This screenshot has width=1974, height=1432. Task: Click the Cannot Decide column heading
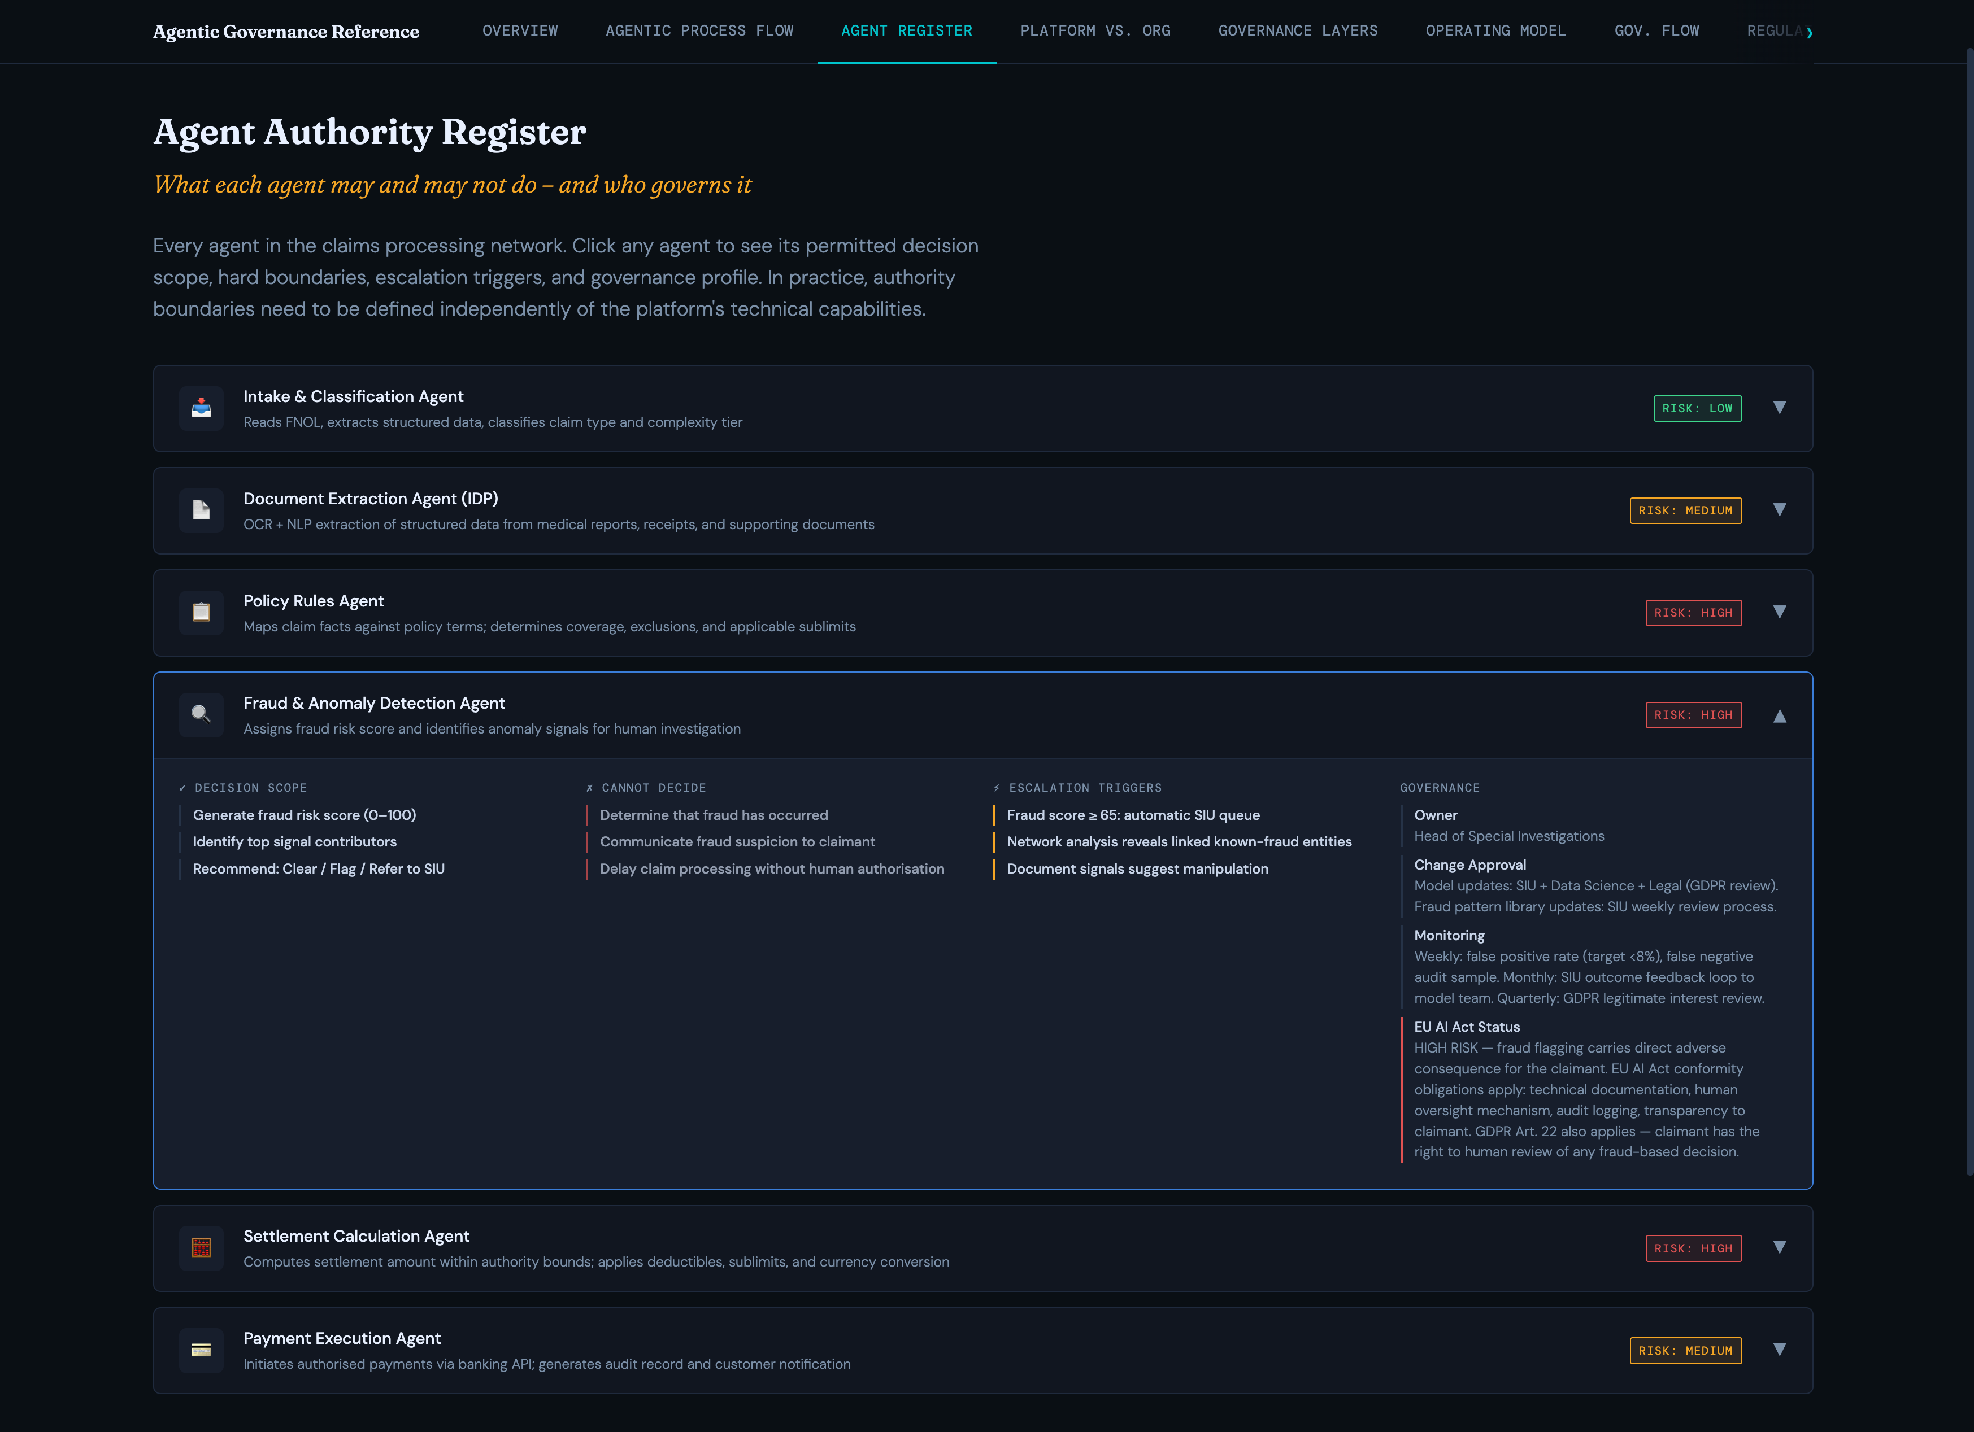[x=646, y=788]
